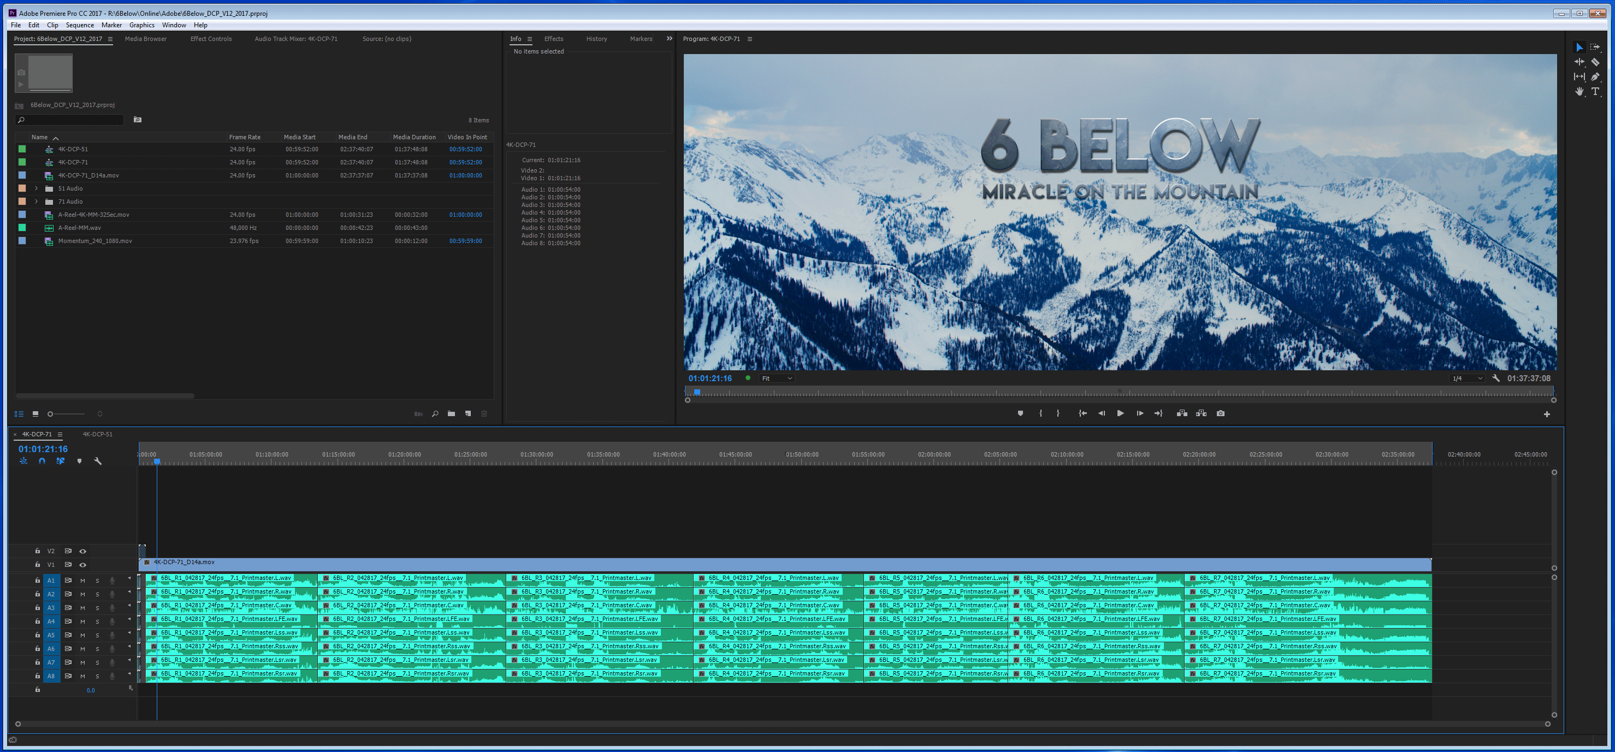Open the Graphics menu
This screenshot has width=1615, height=752.
pos(141,25)
